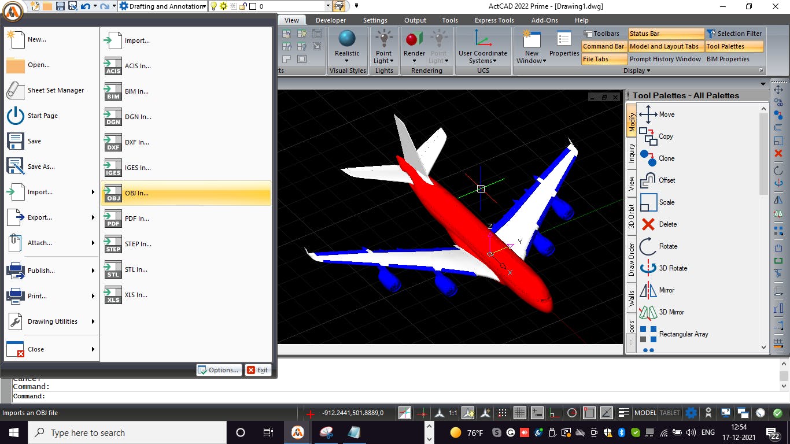This screenshot has height=444, width=790.
Task: Open the Inquiry palette tab
Action: pyautogui.click(x=632, y=153)
